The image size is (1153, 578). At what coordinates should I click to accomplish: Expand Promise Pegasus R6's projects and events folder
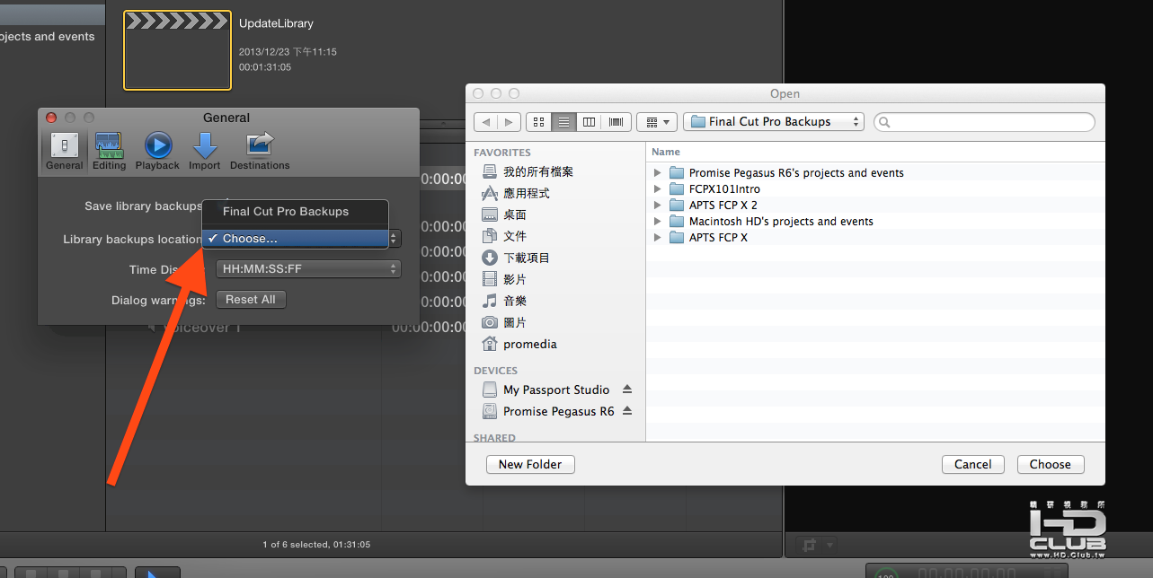click(x=658, y=172)
